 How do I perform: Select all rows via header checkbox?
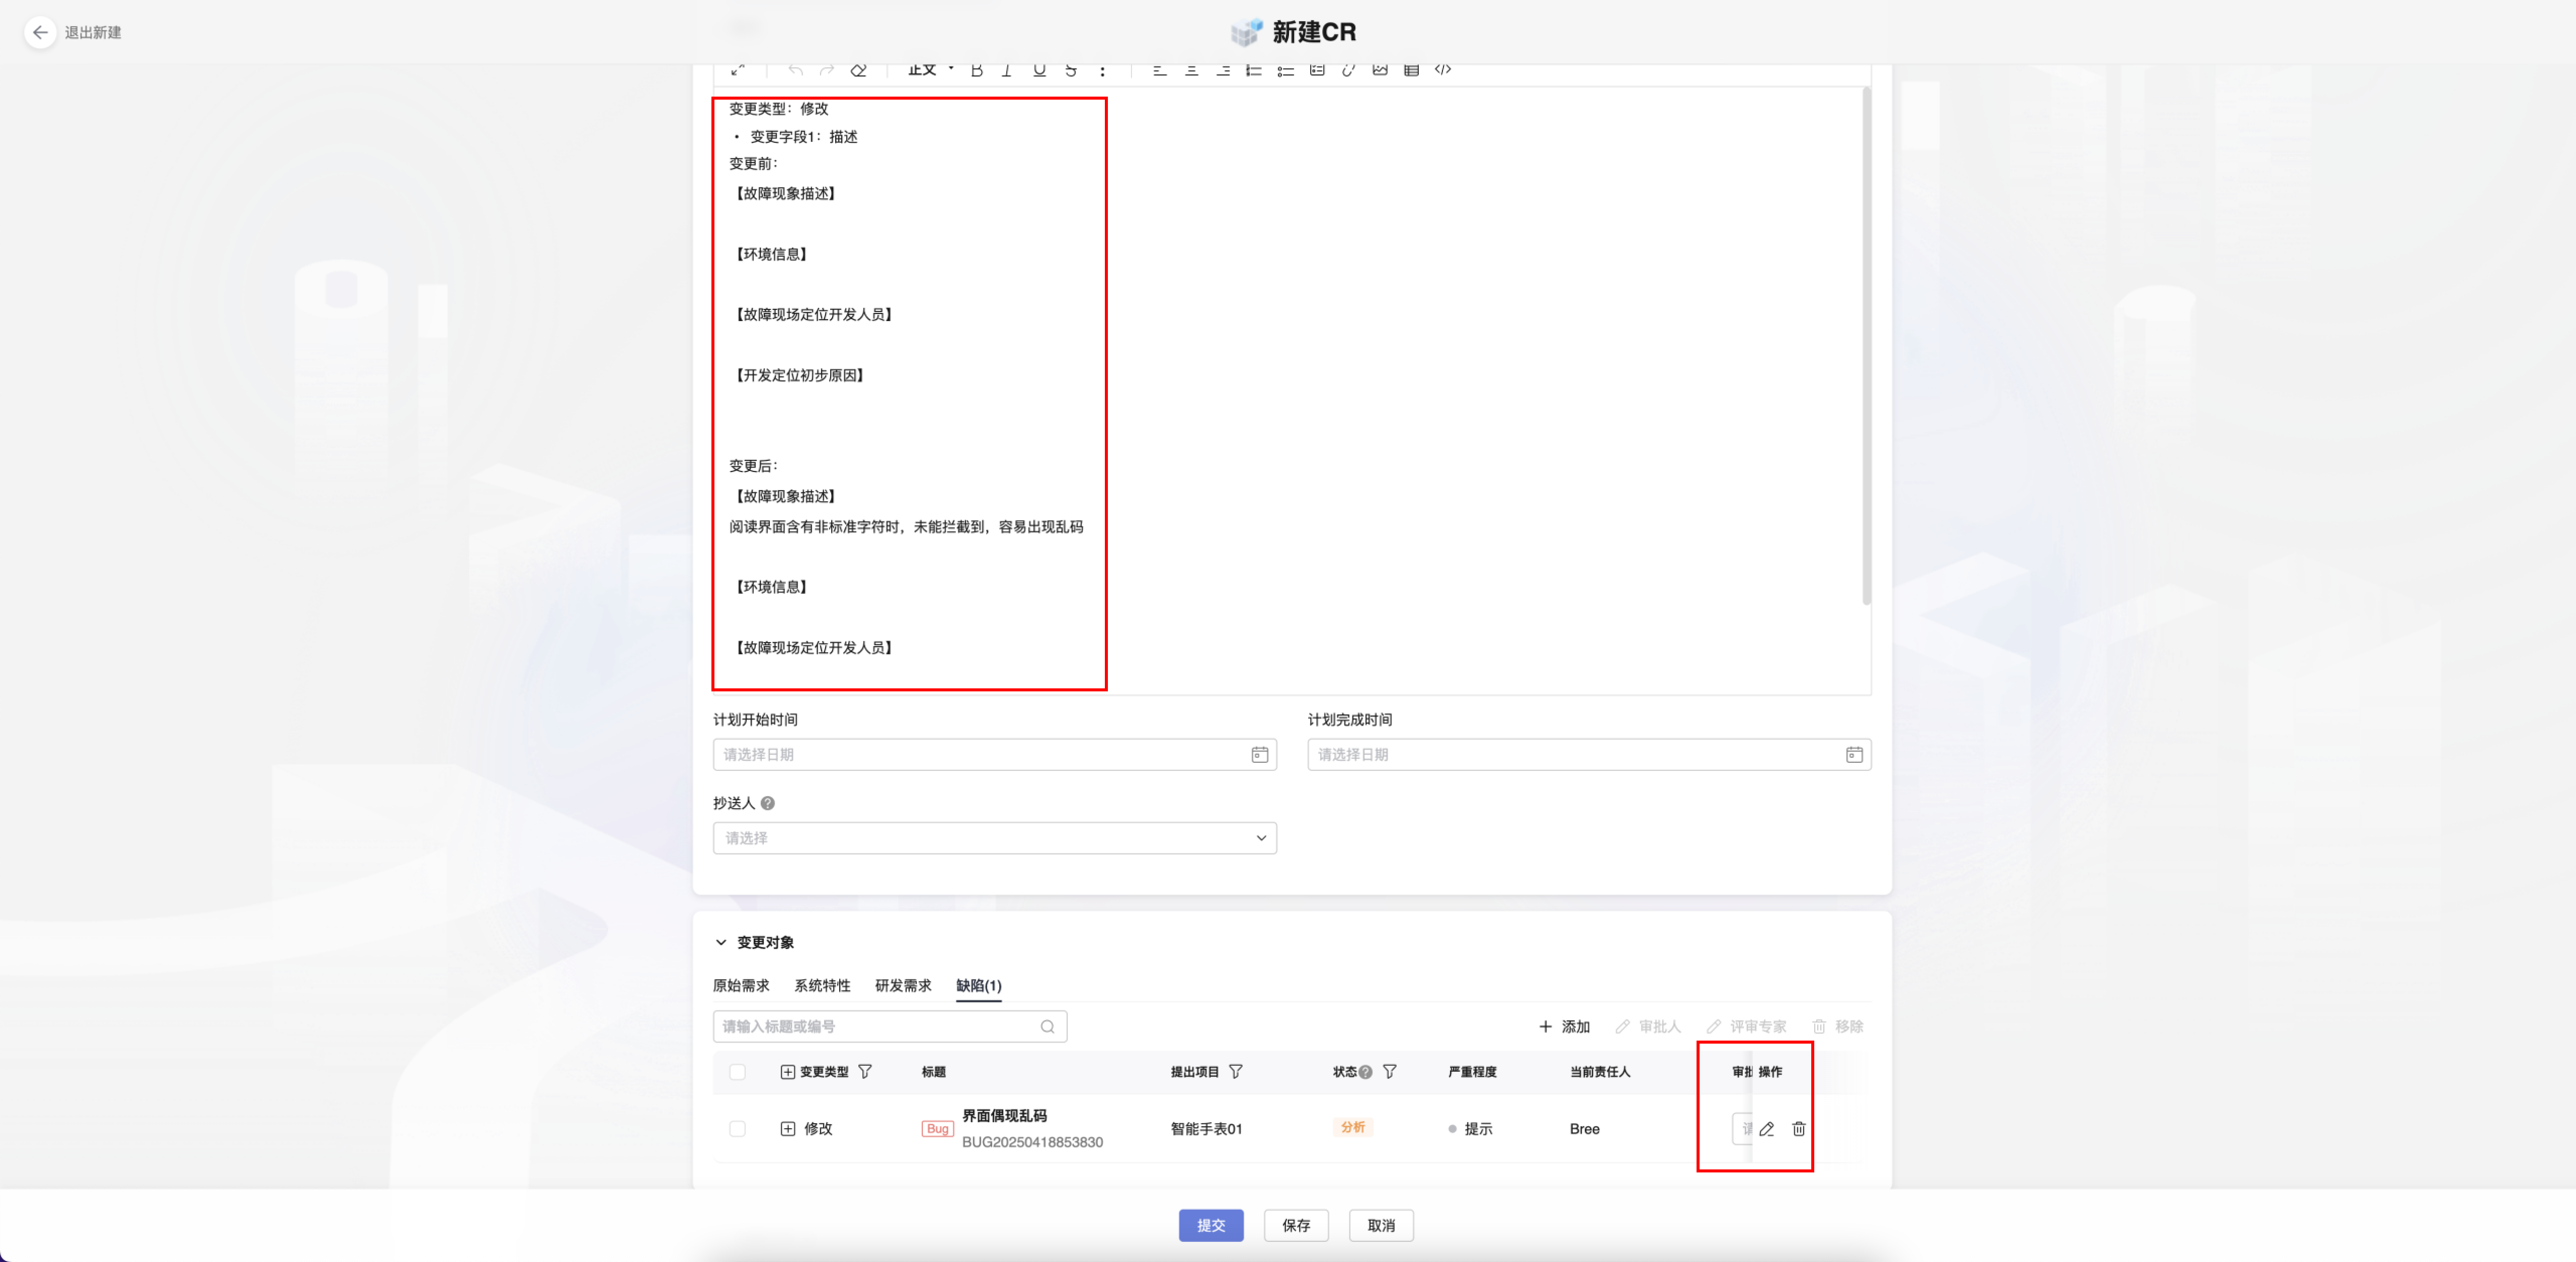[x=737, y=1072]
